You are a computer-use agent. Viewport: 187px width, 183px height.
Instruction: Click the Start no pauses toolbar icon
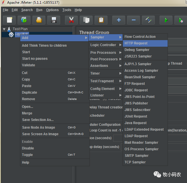click(181, 20)
